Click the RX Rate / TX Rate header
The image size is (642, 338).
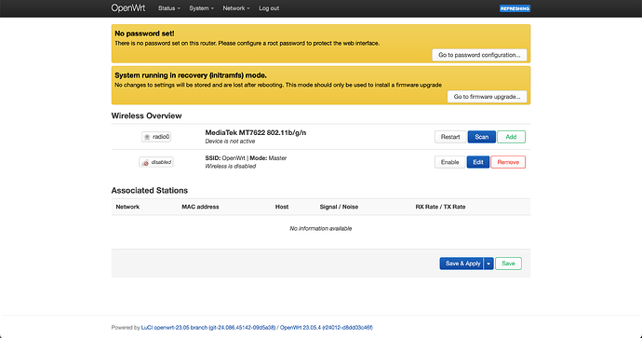[x=440, y=207]
